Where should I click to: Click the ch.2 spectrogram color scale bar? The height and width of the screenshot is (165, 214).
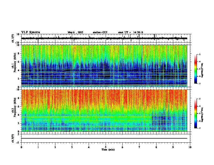click(x=196, y=114)
